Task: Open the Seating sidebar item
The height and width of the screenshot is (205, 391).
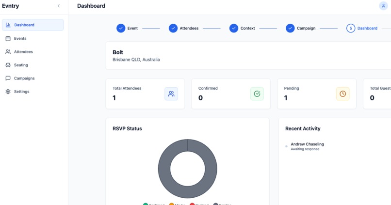Action: click(33, 65)
